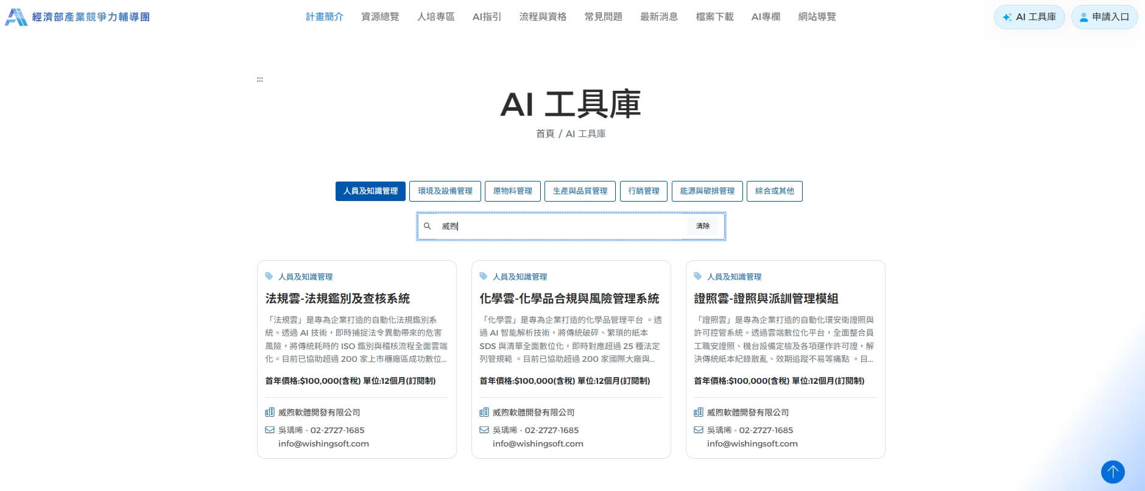Open the 申請入口 login button

click(1104, 17)
